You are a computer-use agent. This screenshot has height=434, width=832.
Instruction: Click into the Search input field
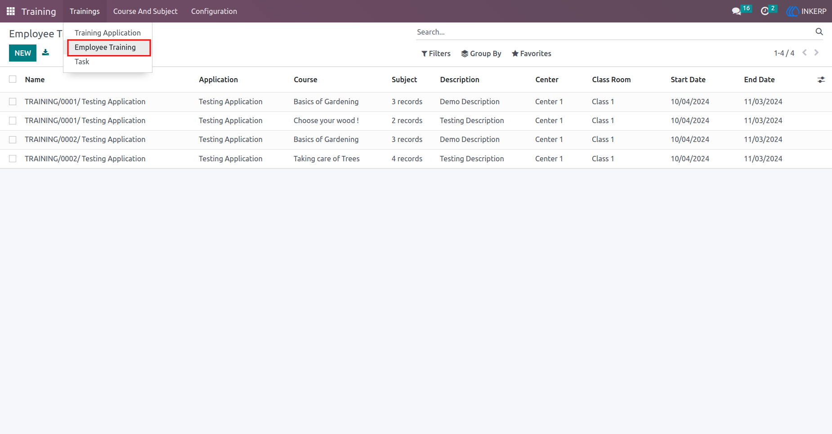[614, 32]
